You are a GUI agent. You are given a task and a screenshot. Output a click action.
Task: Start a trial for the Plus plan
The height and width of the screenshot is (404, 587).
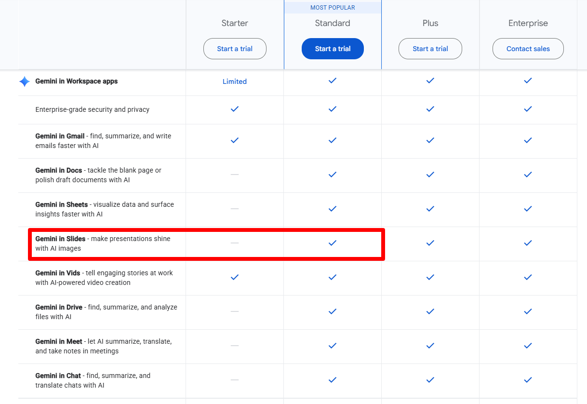click(x=430, y=49)
